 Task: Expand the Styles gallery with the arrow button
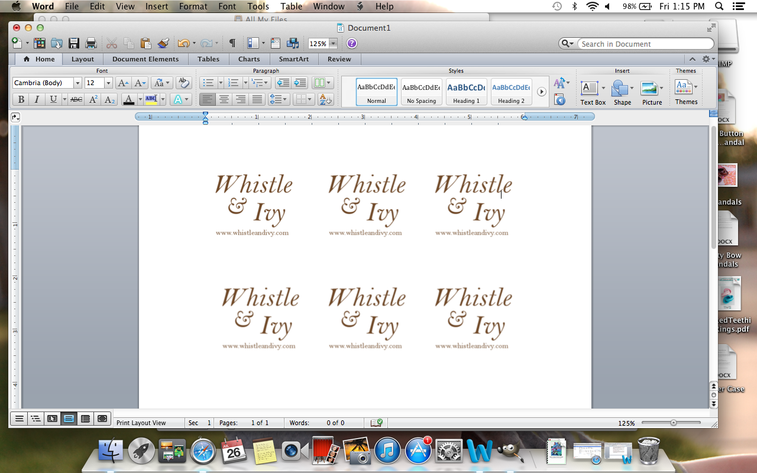[541, 92]
